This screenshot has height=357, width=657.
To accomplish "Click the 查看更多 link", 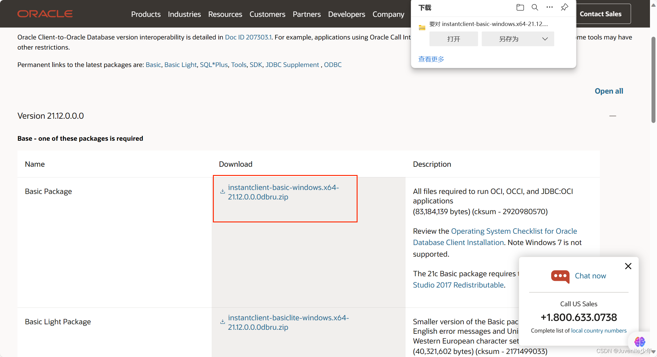I will [x=431, y=59].
